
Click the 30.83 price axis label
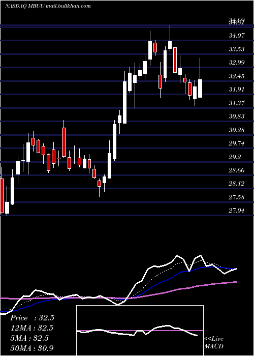237,116
